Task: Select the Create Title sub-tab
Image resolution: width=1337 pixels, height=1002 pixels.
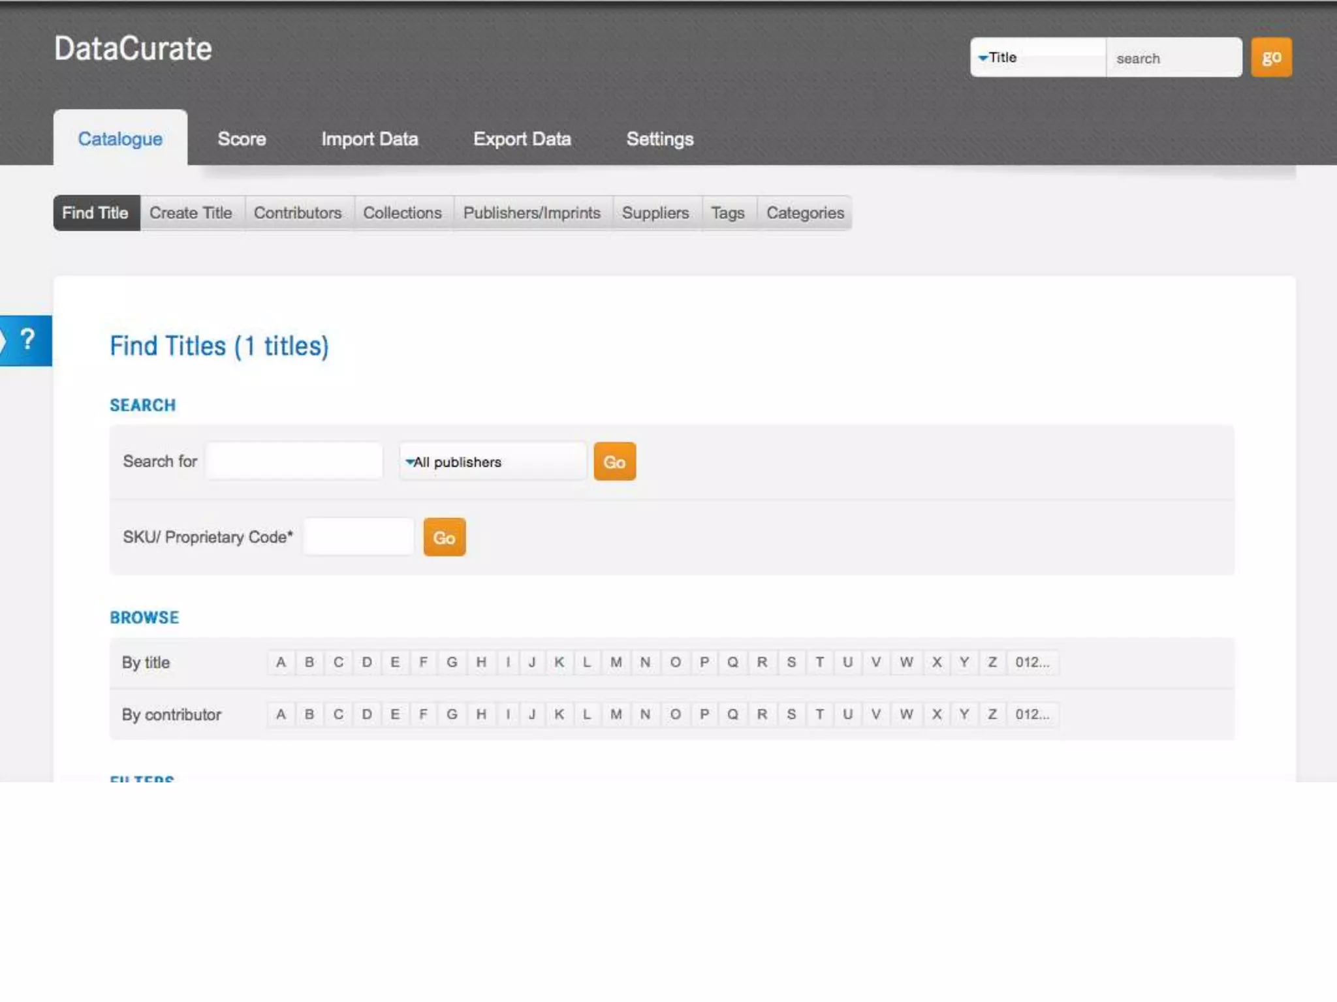Action: [x=191, y=213]
